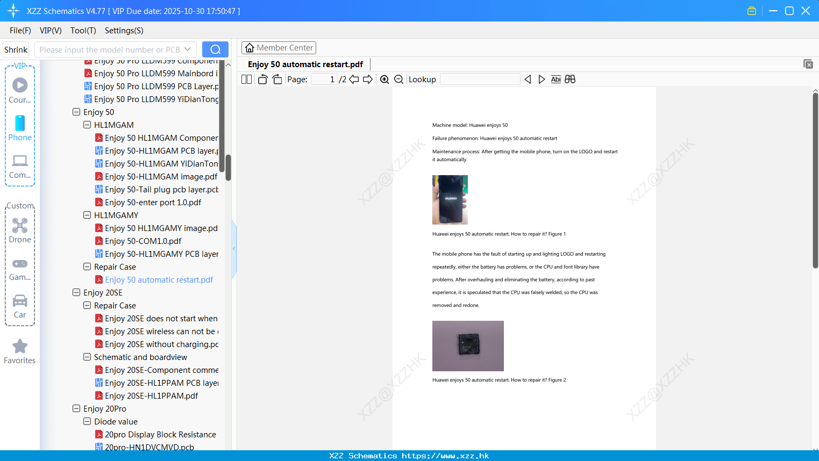This screenshot has height=461, width=819.
Task: Select the Game console category
Action: [x=20, y=269]
